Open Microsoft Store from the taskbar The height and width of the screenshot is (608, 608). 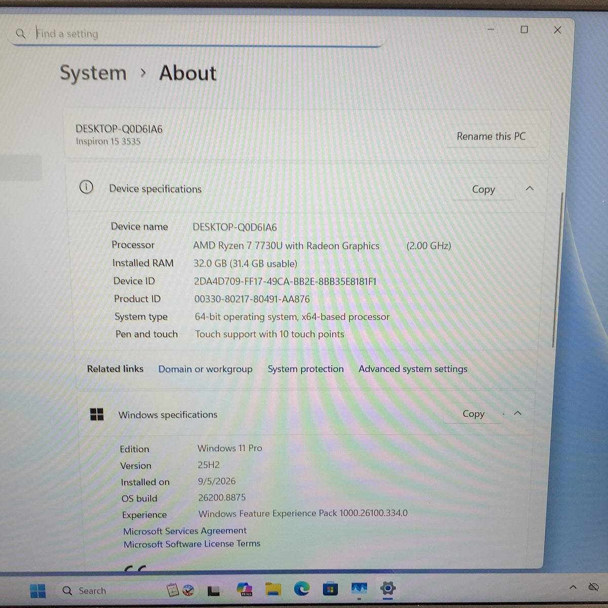[x=330, y=589]
